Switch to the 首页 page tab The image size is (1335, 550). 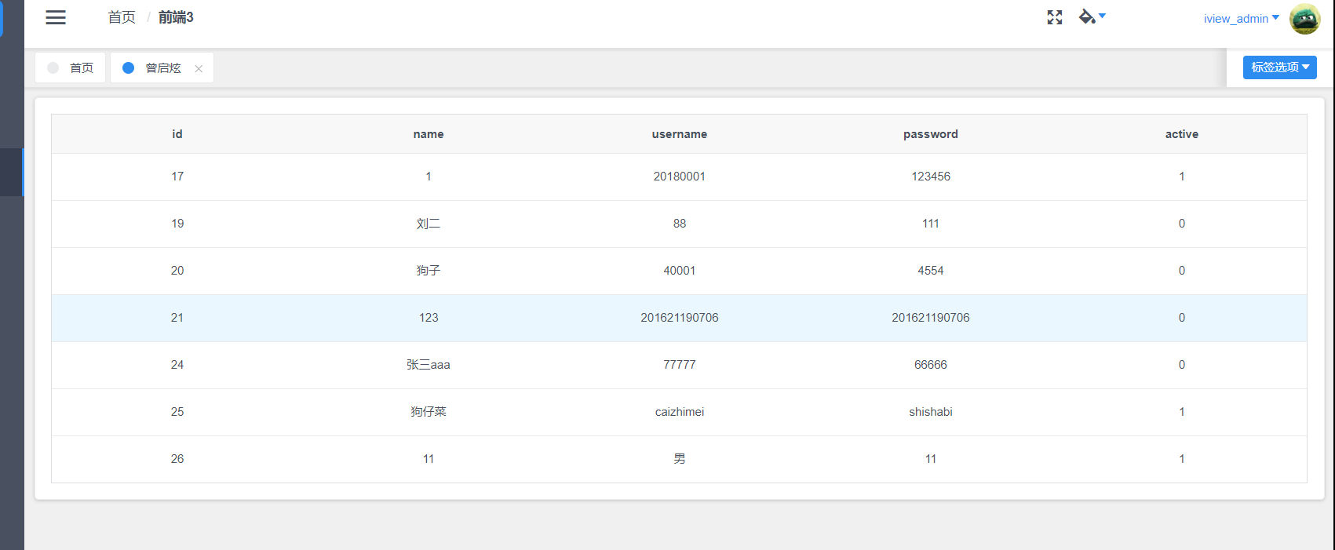(x=71, y=68)
